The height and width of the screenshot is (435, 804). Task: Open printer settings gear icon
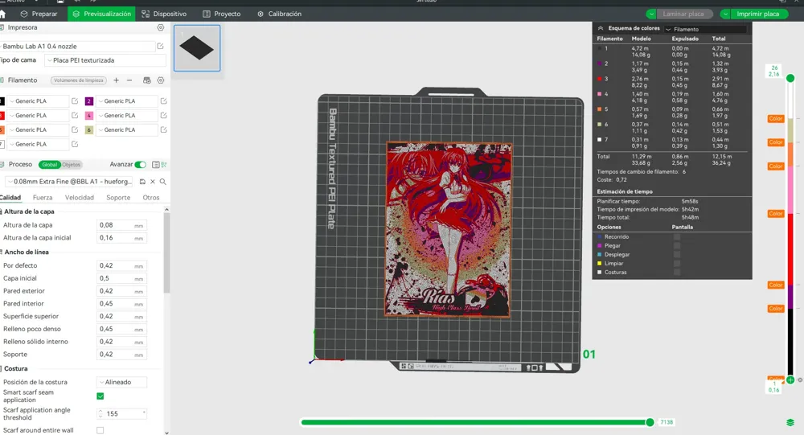point(161,27)
